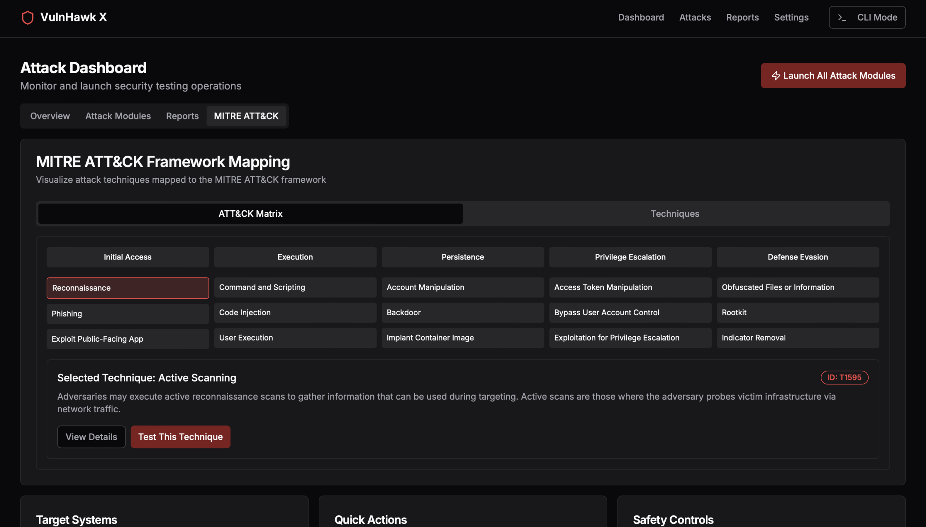This screenshot has width=926, height=527.
Task: Select the Backdoor persistence technique
Action: pos(462,312)
